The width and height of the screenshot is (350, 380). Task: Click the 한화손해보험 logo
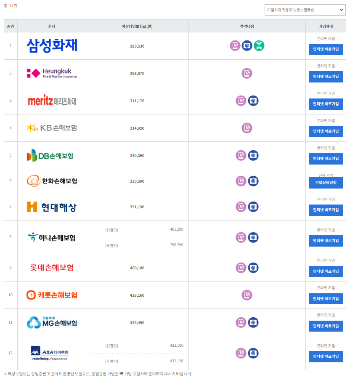(x=52, y=181)
